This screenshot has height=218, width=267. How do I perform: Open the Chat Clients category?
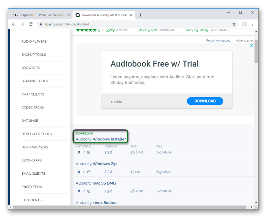point(33,94)
